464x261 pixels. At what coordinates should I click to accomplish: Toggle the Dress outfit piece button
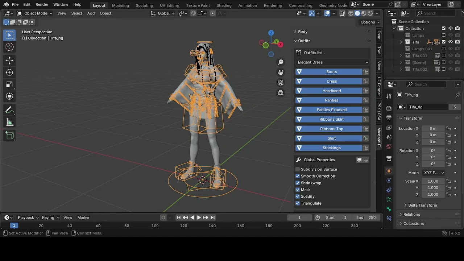tap(329, 81)
